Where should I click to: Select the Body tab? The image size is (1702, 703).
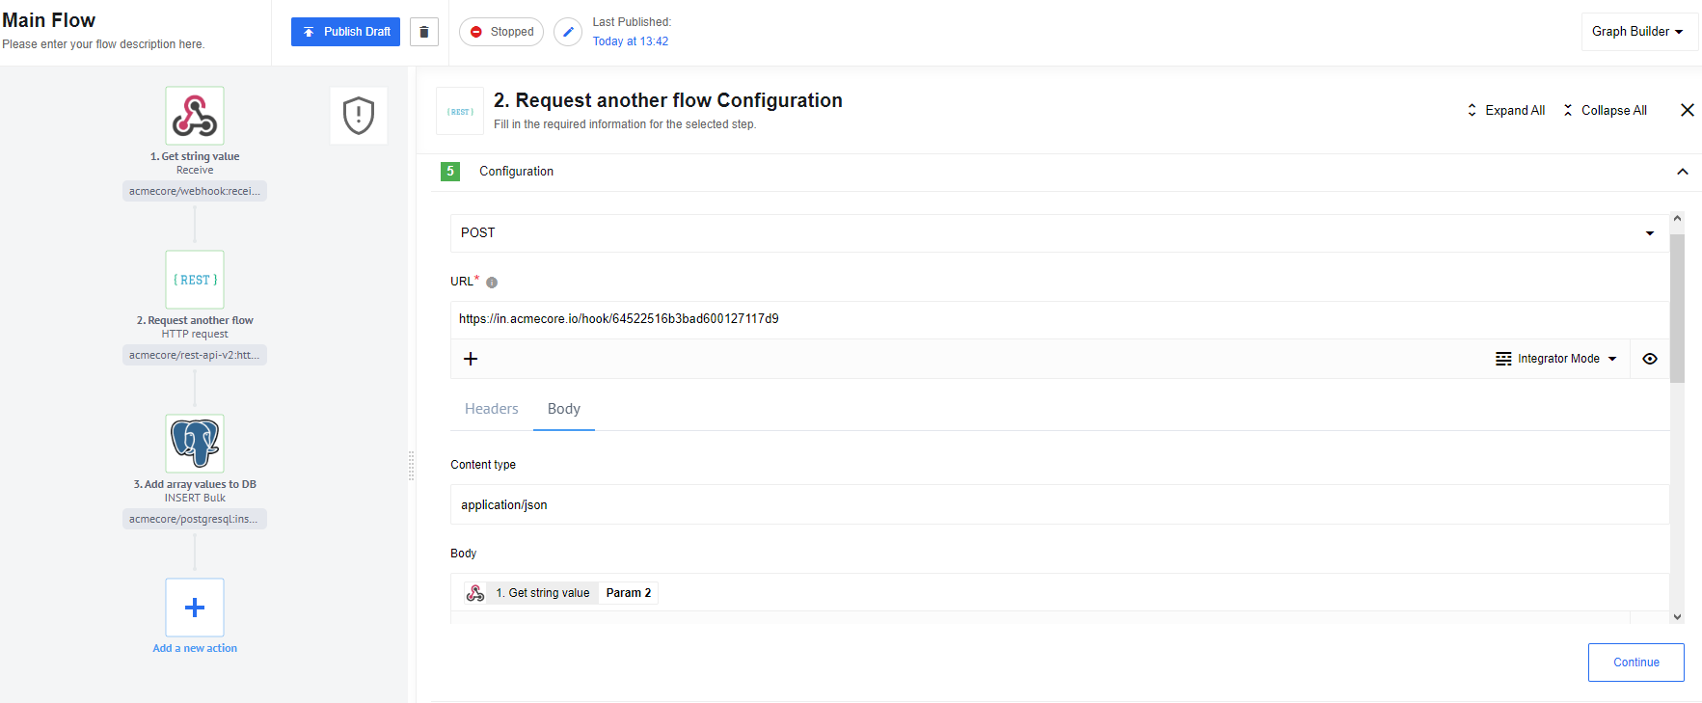pos(564,409)
